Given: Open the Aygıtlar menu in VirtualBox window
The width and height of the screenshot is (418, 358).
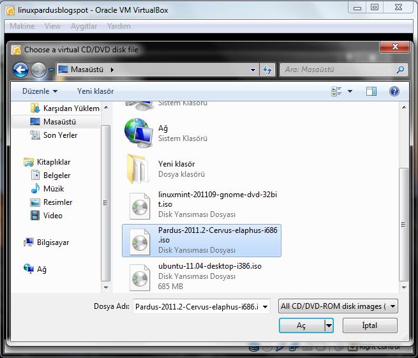Looking at the screenshot, I should 84,26.
